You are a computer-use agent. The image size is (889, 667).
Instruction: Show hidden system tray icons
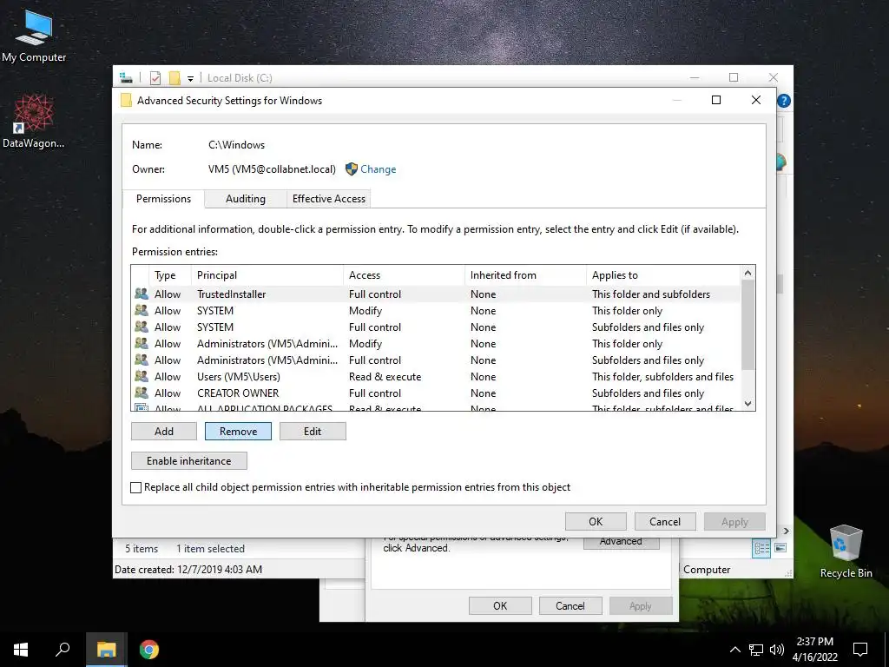click(x=734, y=650)
